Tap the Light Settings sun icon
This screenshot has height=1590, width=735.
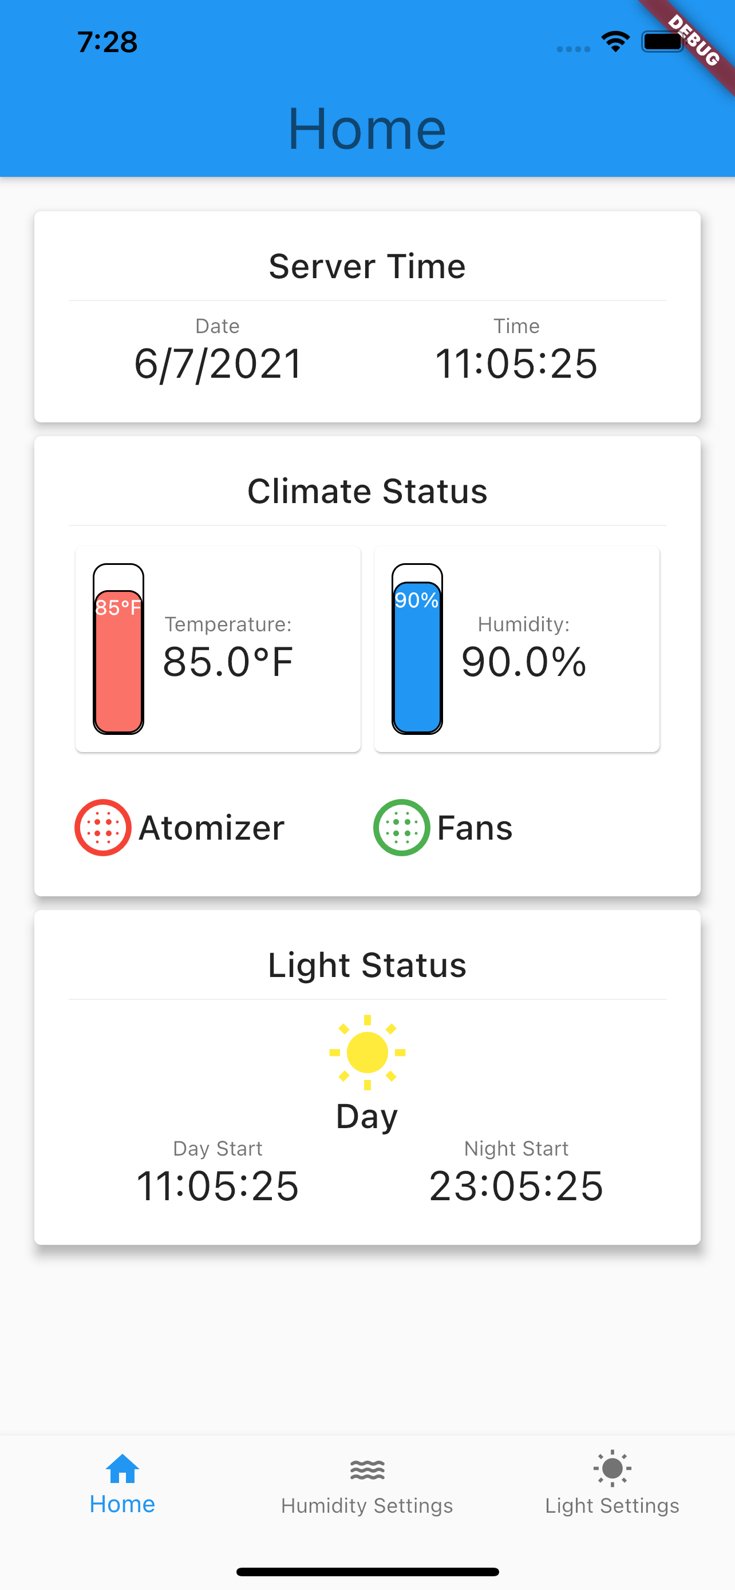click(x=612, y=1469)
